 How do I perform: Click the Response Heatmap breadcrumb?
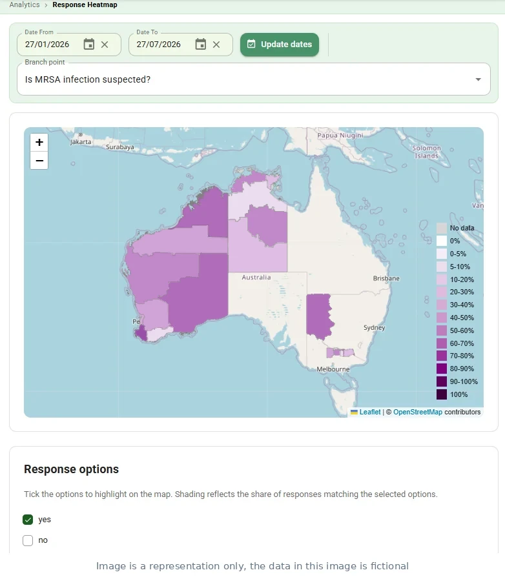pos(85,5)
